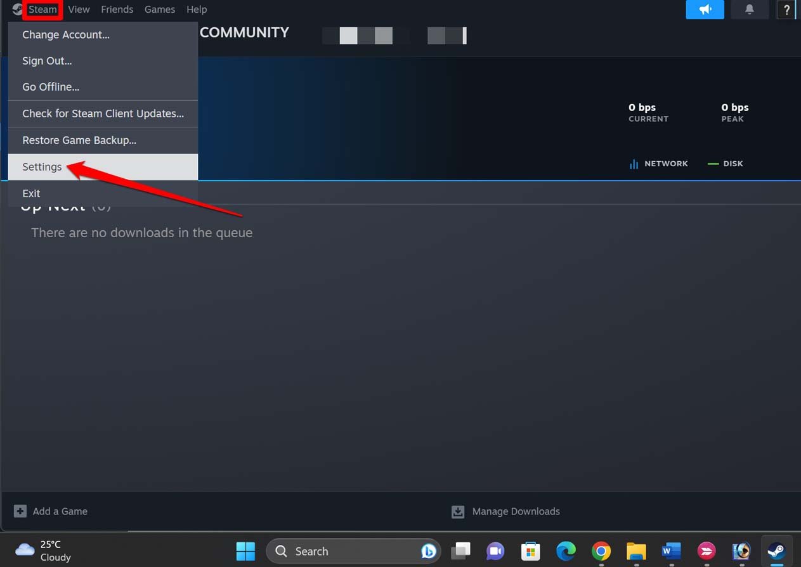Screen dimensions: 801x567
Task: Click the Manage Downloads icon
Action: [458, 512]
